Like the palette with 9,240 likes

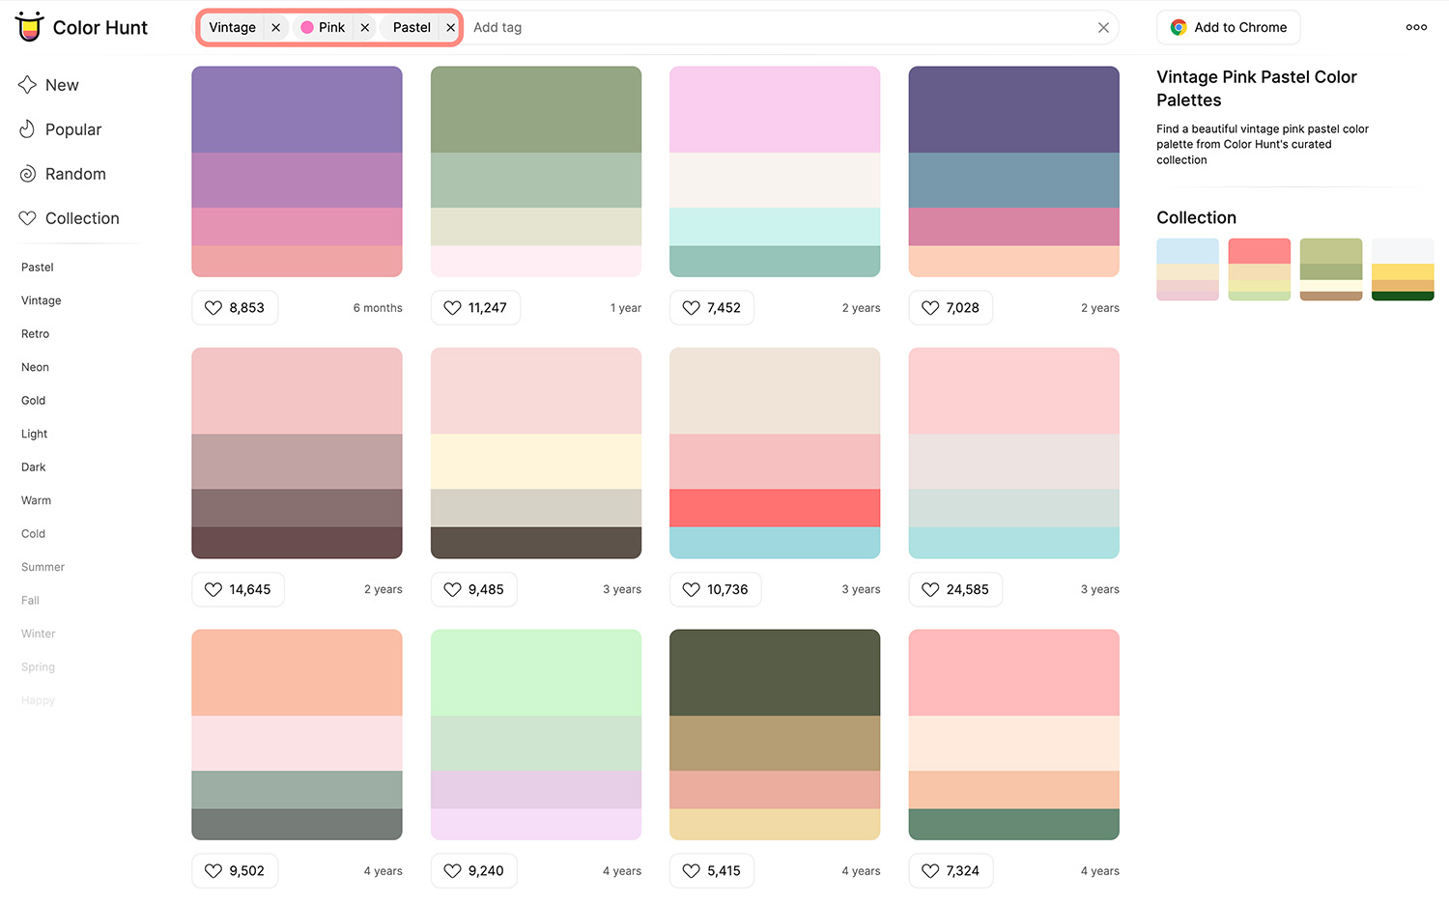(x=473, y=870)
